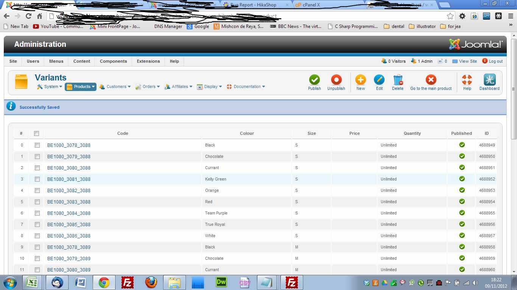
Task: Open the Display dropdown menu
Action: [x=209, y=87]
